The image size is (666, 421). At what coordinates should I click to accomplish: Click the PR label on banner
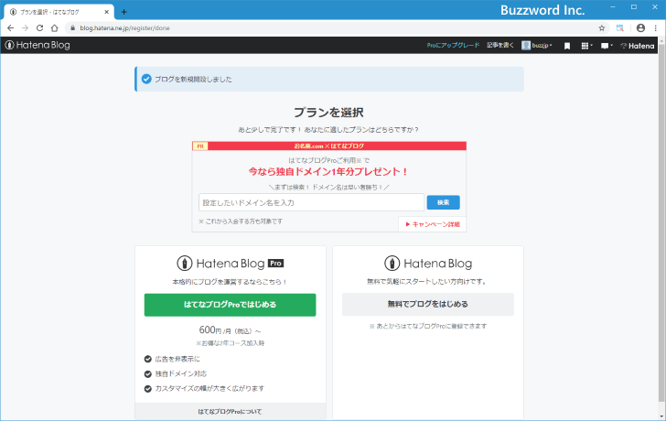pyautogui.click(x=200, y=146)
